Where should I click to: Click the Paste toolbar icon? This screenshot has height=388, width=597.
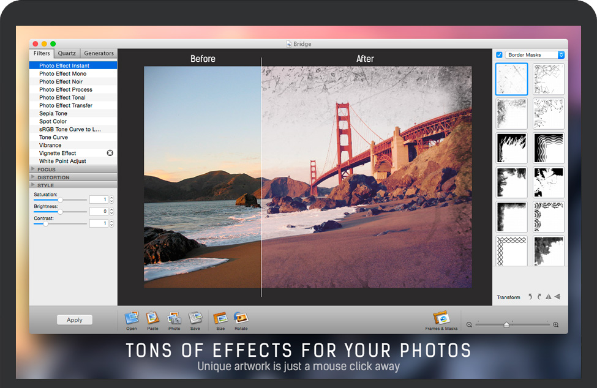tap(152, 318)
